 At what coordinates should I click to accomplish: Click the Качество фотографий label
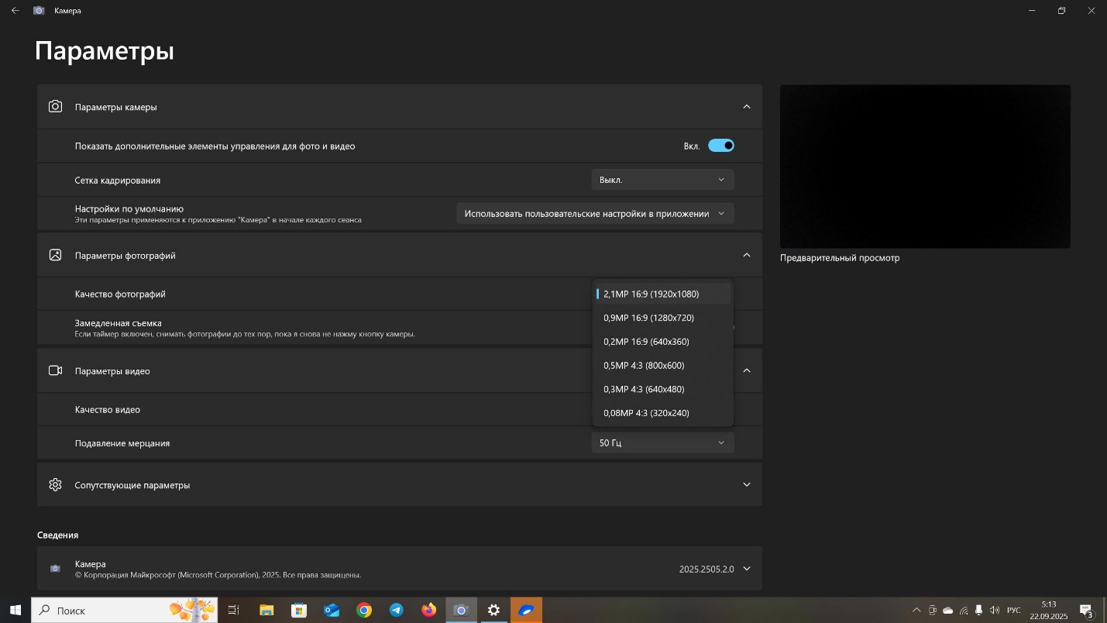120,294
